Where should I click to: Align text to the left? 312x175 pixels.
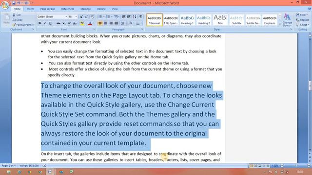[x=100, y=23]
